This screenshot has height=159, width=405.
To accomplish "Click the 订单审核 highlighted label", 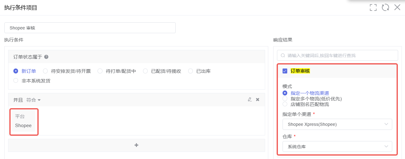I will point(300,71).
